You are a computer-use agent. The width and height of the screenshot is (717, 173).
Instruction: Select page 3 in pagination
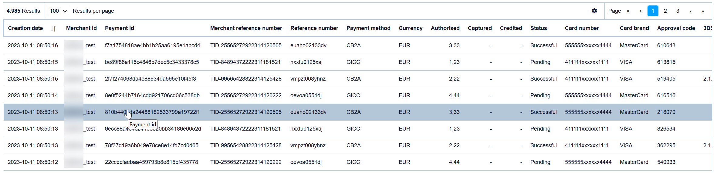coord(678,11)
